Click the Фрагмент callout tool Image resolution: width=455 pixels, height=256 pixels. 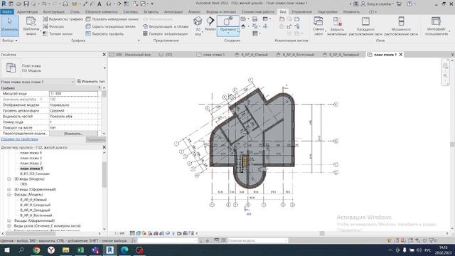pyautogui.click(x=228, y=26)
